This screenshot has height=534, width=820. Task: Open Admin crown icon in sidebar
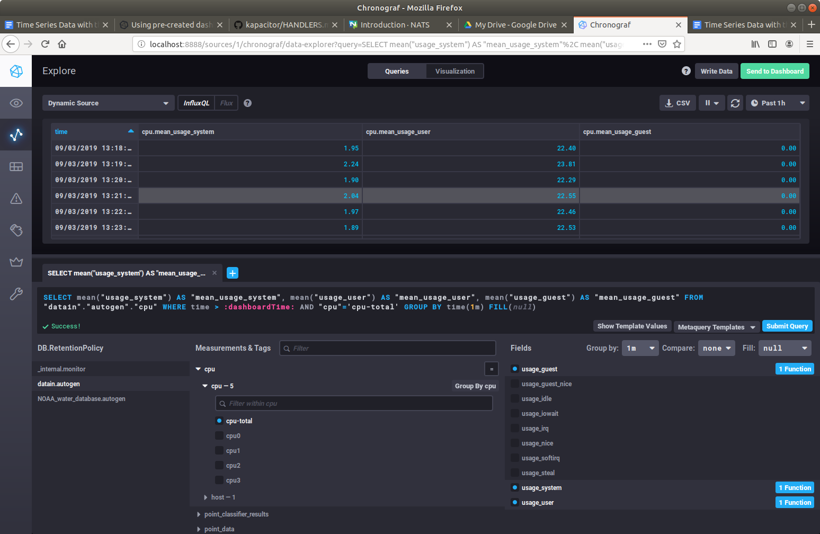[x=16, y=262]
